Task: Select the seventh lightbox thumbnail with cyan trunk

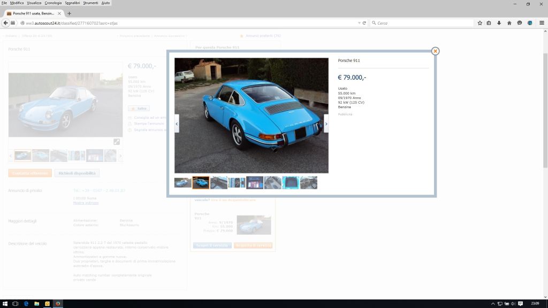Action: coord(291,183)
